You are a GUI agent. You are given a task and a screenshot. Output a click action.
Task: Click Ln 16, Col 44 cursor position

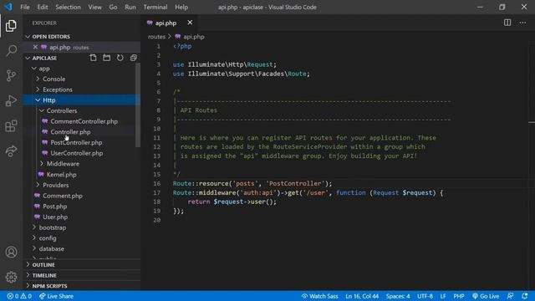[x=362, y=296]
